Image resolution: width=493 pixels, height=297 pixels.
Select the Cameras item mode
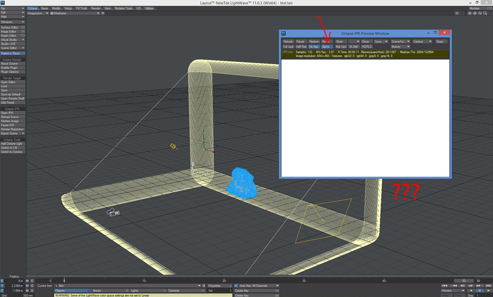186,291
